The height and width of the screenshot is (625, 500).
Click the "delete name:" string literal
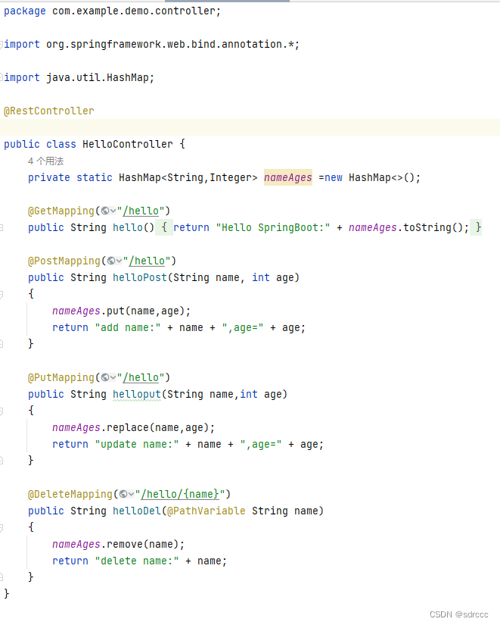pyautogui.click(x=137, y=561)
